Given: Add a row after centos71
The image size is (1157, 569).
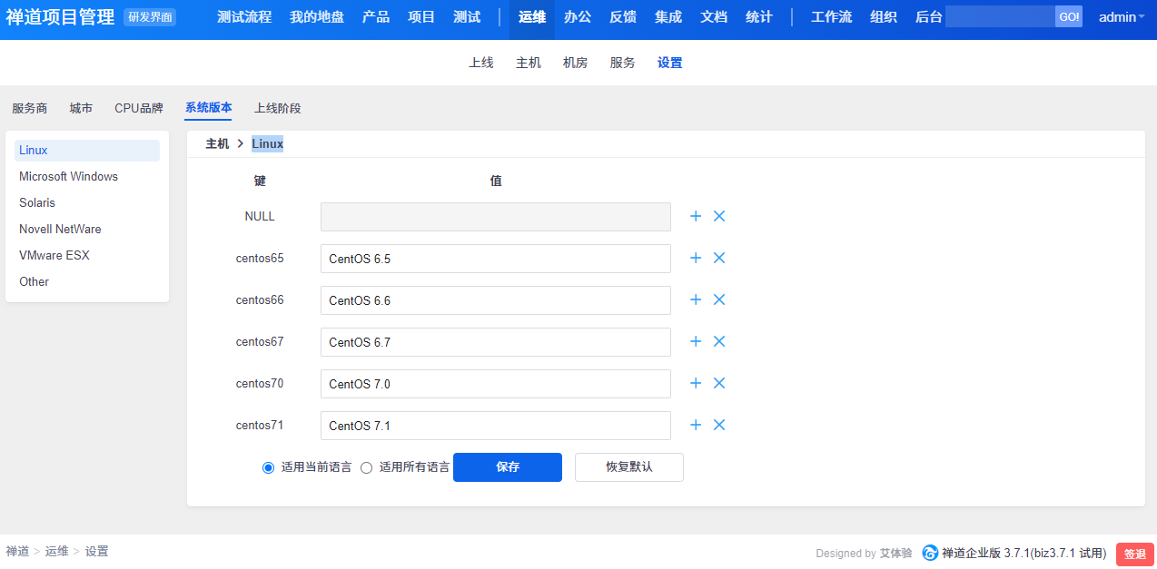Looking at the screenshot, I should pos(696,425).
